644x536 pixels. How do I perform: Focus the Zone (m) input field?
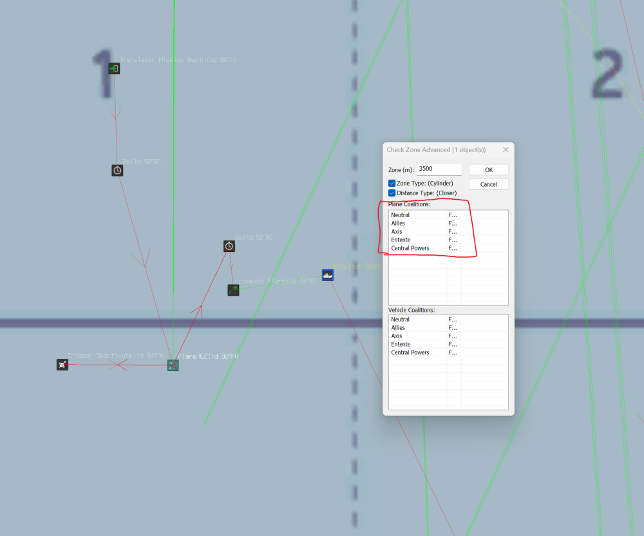tap(439, 169)
